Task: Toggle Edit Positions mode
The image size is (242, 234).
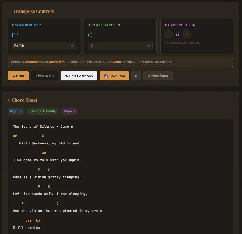Action: (x=79, y=76)
